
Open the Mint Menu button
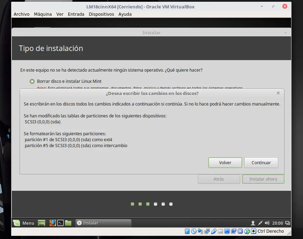click(23, 223)
